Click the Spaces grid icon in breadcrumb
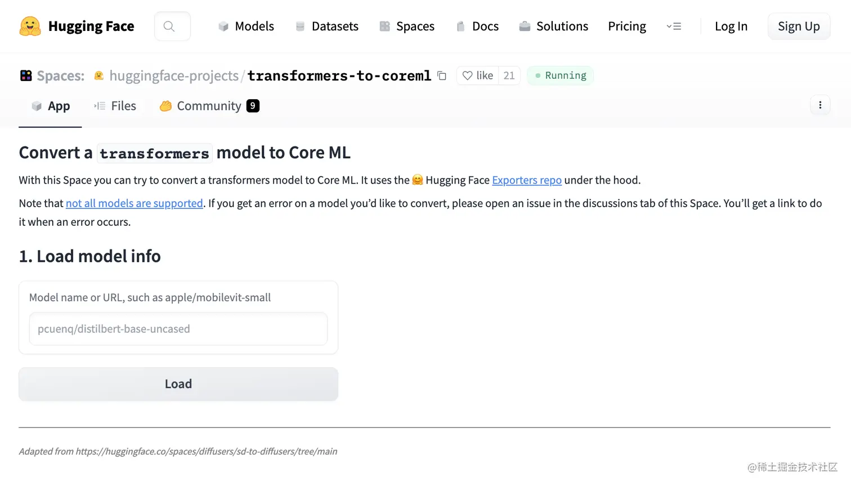The height and width of the screenshot is (486, 851). point(26,75)
